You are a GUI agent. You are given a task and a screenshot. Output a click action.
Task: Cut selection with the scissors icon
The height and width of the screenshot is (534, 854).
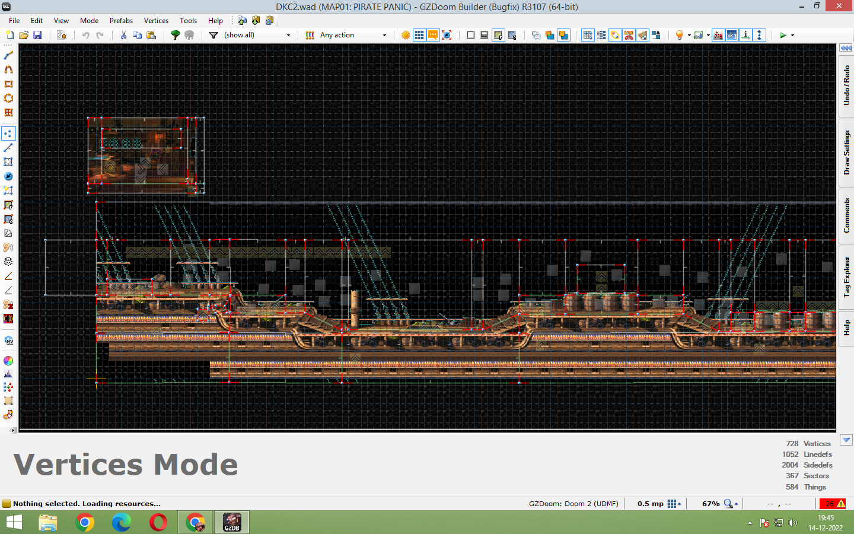point(123,35)
